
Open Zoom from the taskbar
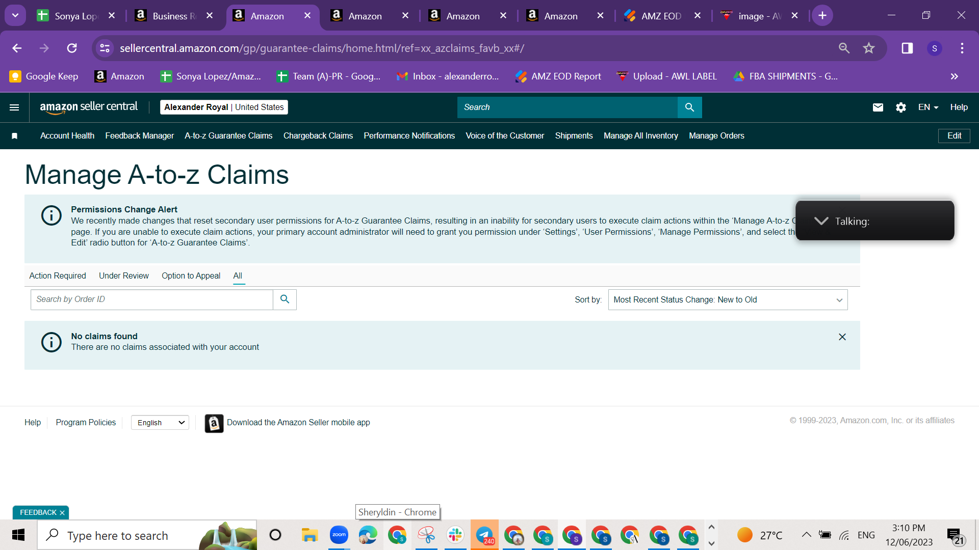point(339,535)
